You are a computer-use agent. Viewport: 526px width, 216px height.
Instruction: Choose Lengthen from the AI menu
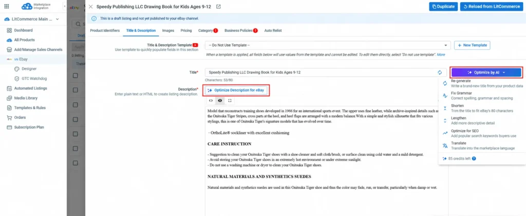click(482, 120)
